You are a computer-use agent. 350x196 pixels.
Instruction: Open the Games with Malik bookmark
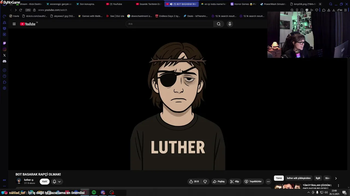pos(90,16)
